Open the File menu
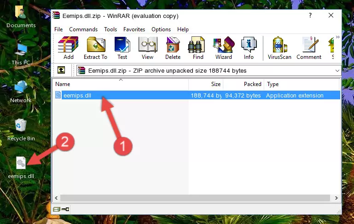Image resolution: width=354 pixels, height=224 pixels. click(58, 29)
